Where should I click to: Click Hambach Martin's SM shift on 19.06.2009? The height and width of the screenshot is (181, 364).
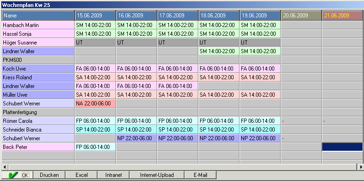260,25
